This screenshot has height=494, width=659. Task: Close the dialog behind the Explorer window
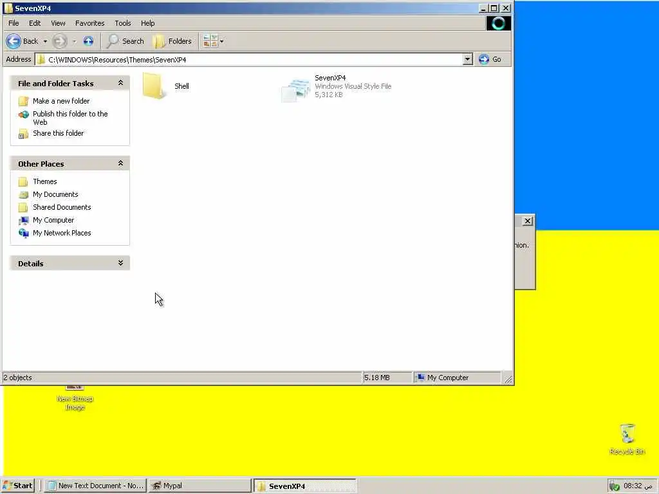pyautogui.click(x=528, y=221)
